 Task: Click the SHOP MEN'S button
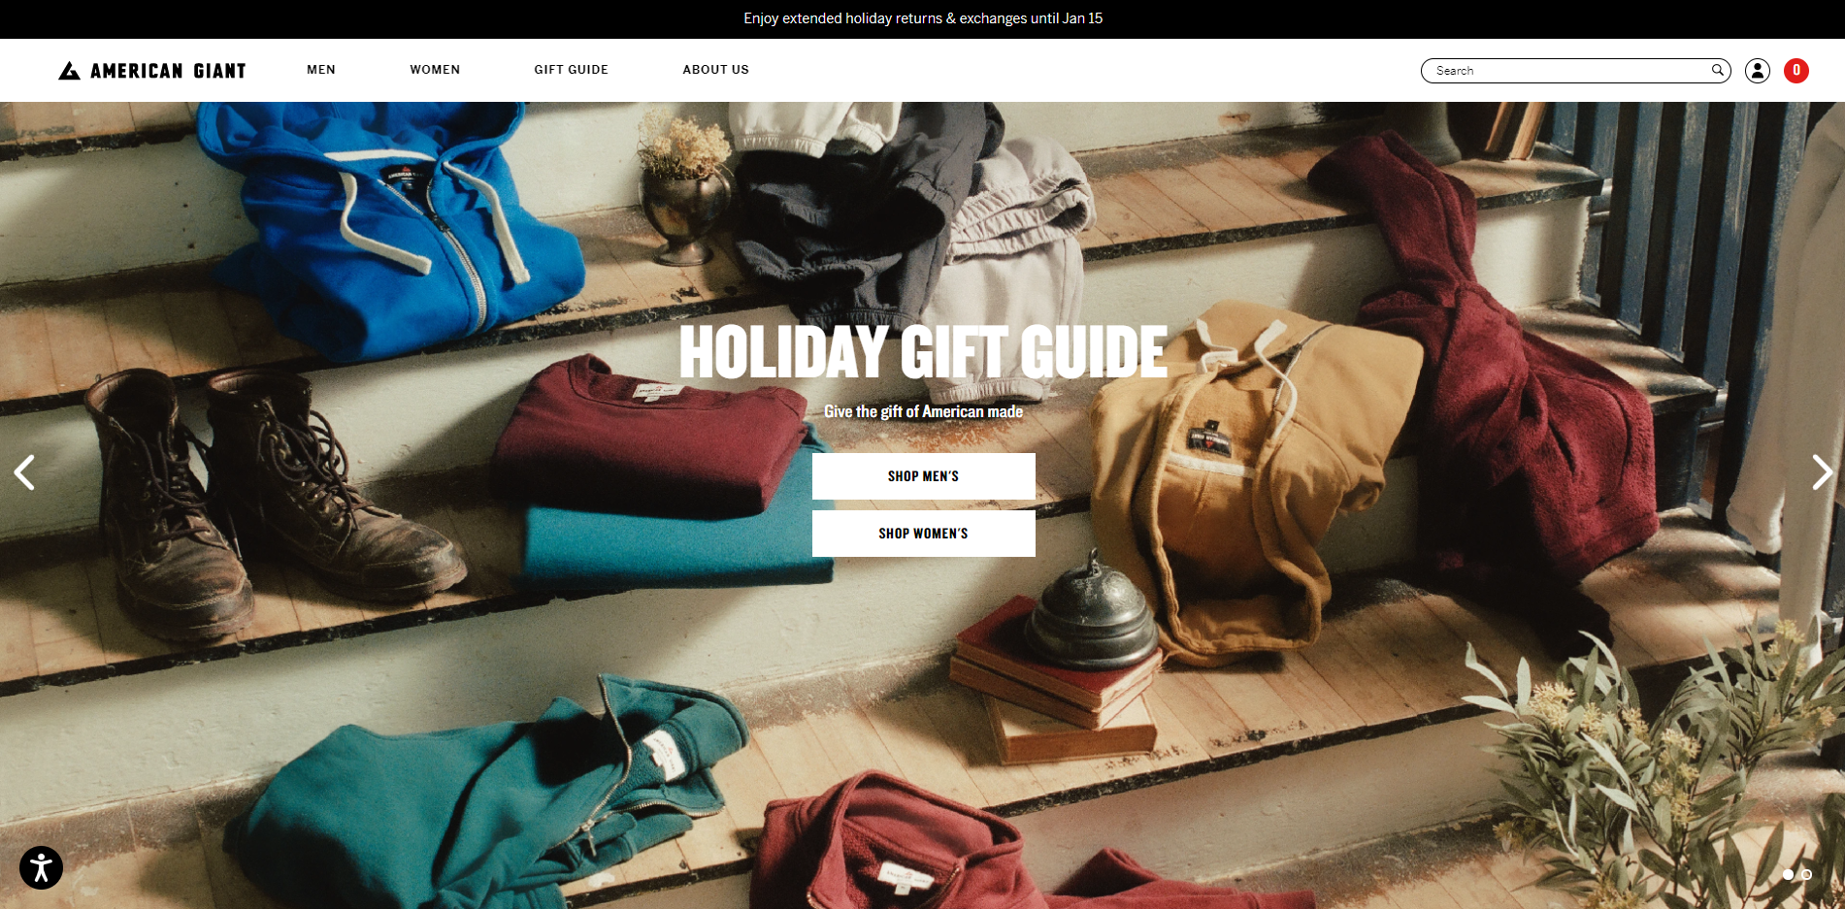[x=923, y=476]
